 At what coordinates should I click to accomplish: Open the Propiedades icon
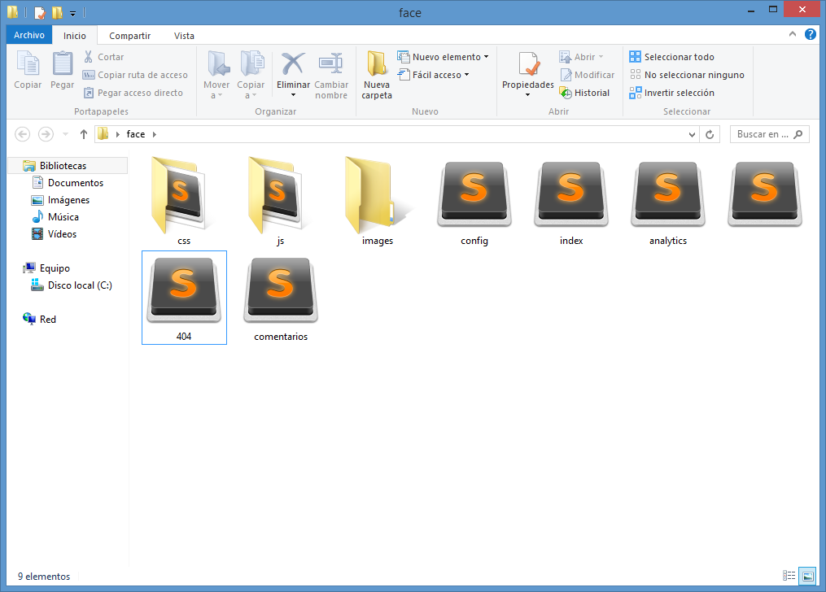tap(528, 64)
